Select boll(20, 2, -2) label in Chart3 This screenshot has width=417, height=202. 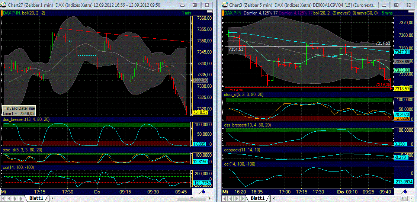[325, 13]
